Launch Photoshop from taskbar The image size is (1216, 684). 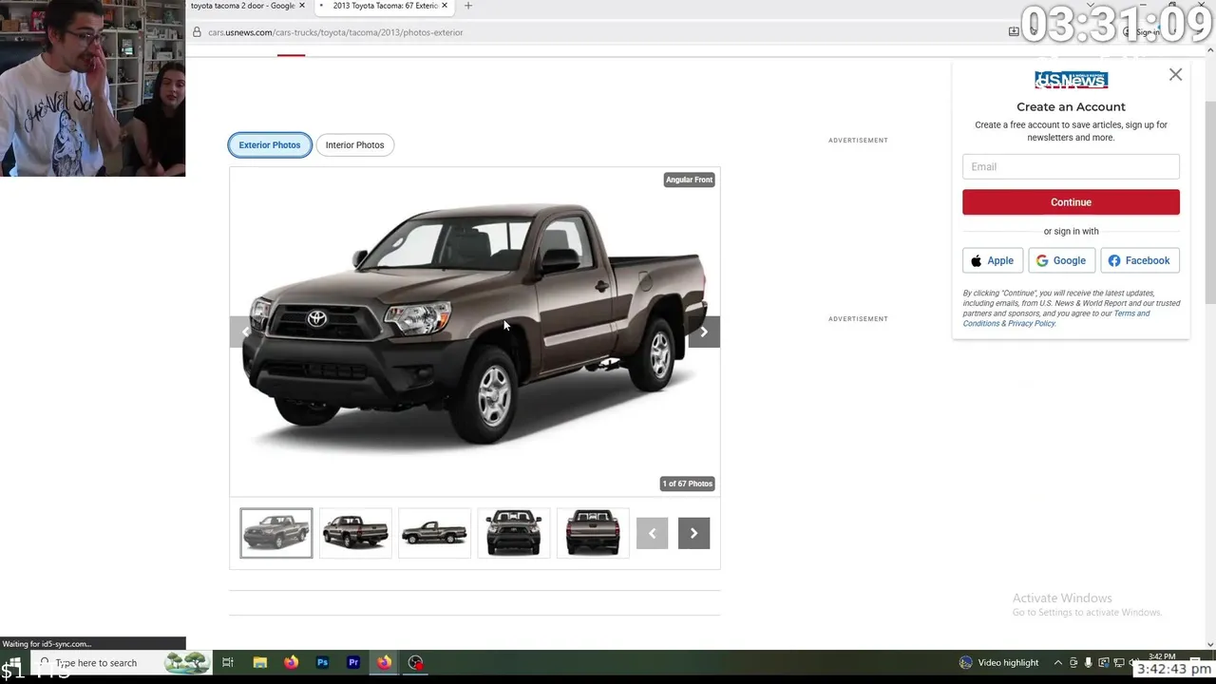(x=322, y=663)
